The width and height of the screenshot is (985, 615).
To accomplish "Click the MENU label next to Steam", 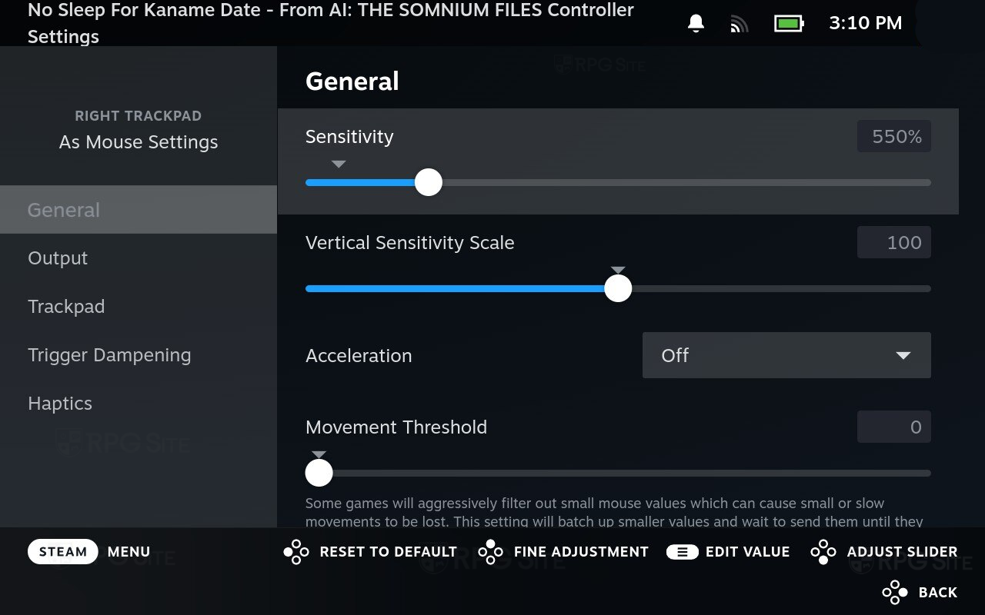I will tap(129, 552).
